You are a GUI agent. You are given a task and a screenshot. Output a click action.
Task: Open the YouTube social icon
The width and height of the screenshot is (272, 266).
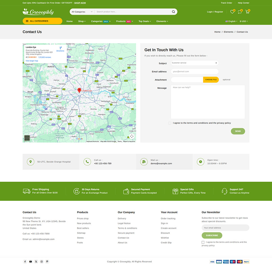coord(30,261)
